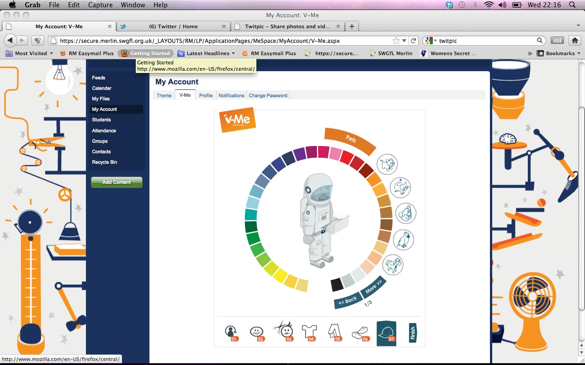Click browser back arrow button

10,41
